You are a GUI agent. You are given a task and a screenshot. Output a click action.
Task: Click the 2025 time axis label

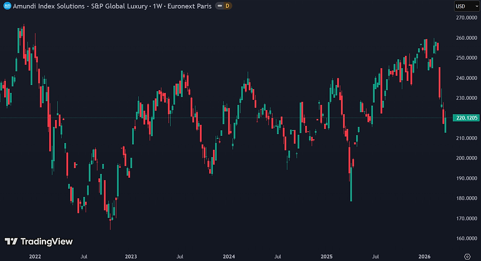pyautogui.click(x=326, y=257)
